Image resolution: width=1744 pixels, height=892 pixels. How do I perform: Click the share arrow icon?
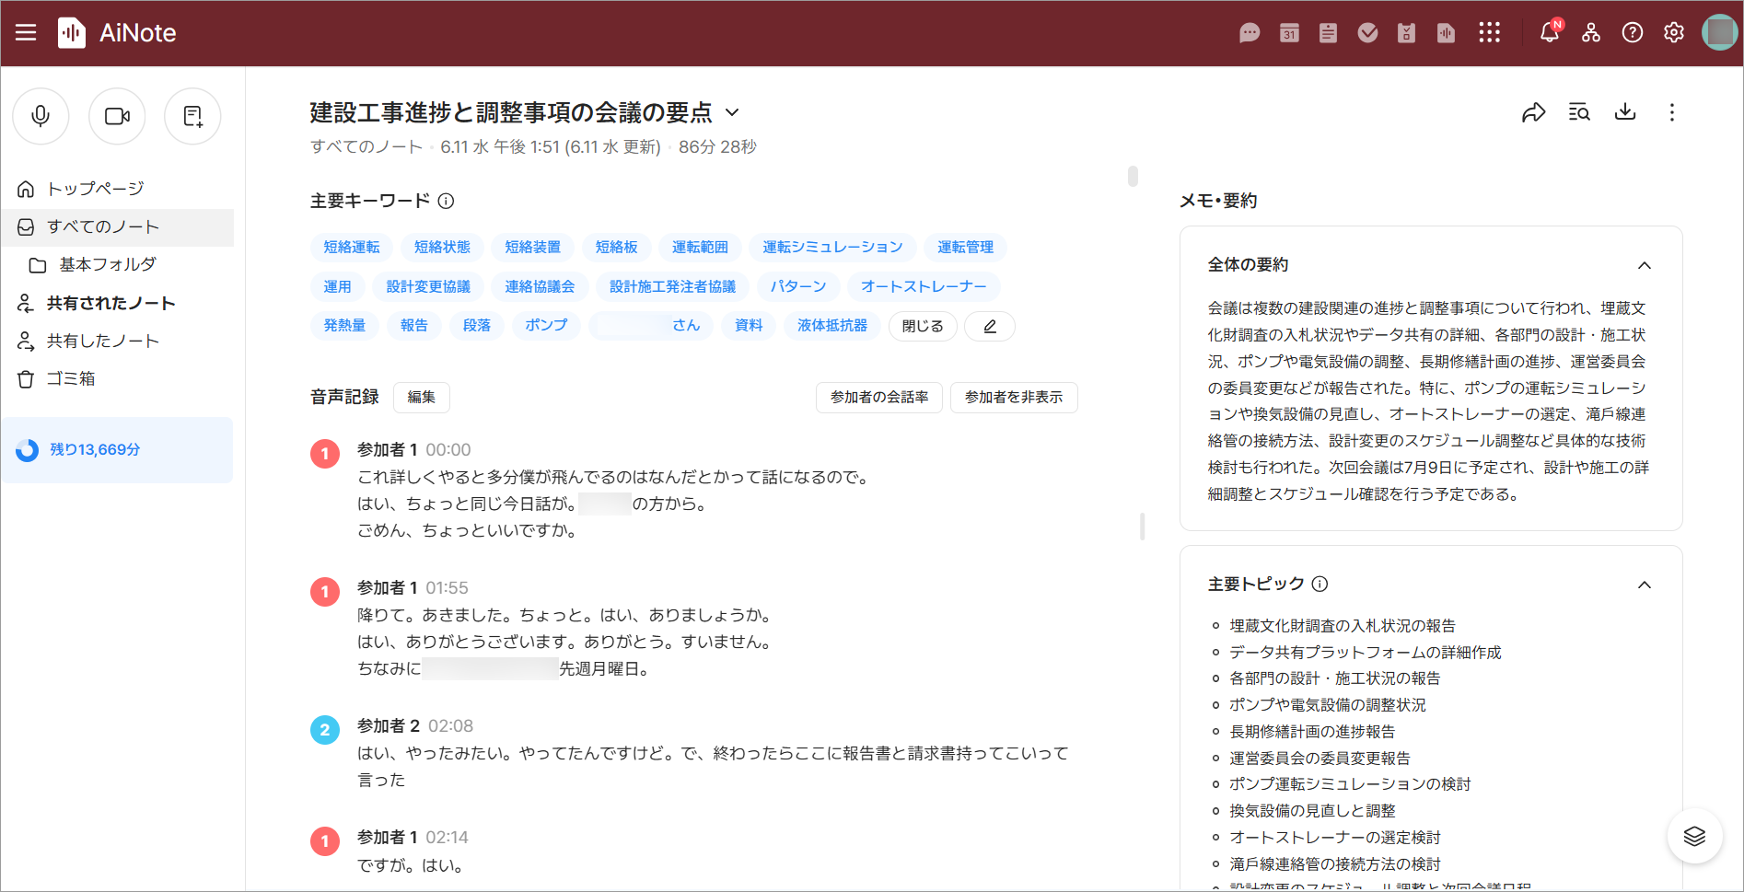(1533, 112)
